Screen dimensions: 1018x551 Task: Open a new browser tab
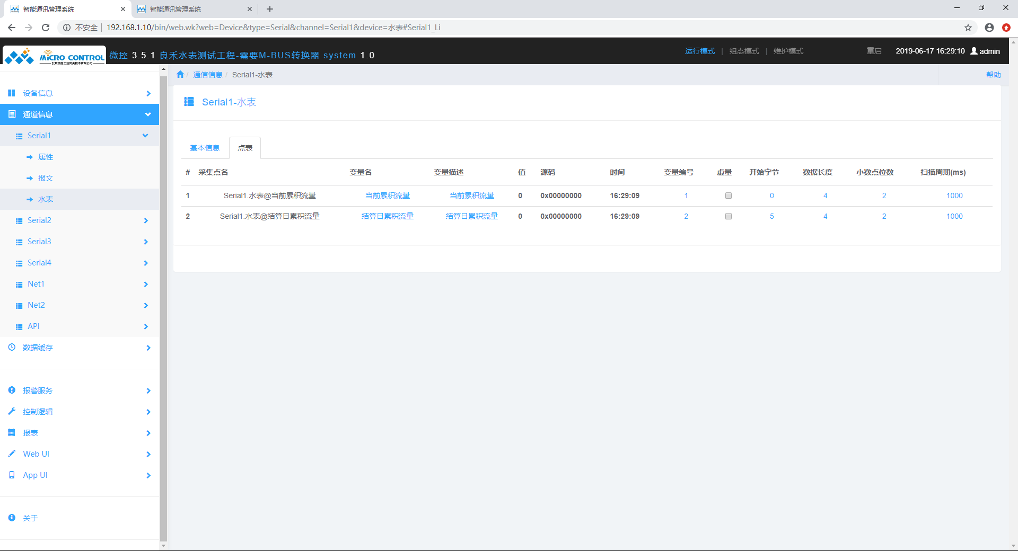[270, 9]
